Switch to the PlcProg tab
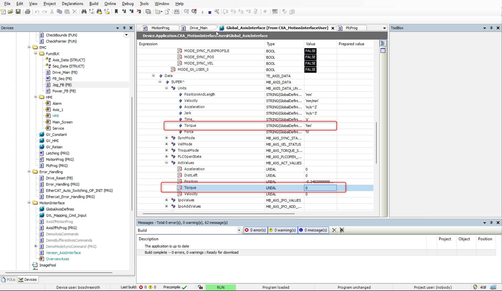Screen dimensions: 502x291 (351, 28)
